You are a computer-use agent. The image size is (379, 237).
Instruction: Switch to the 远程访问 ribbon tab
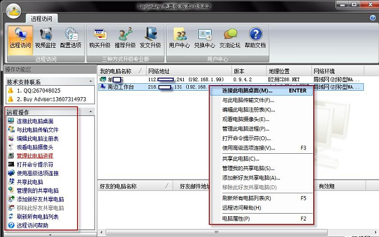pos(41,18)
